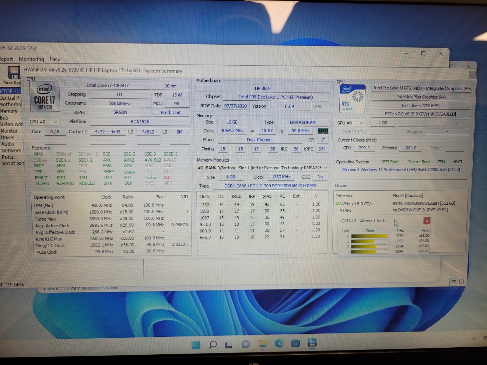The image size is (487, 365).
Task: Click the Windows 11 Professional OS text
Action: coord(401,170)
